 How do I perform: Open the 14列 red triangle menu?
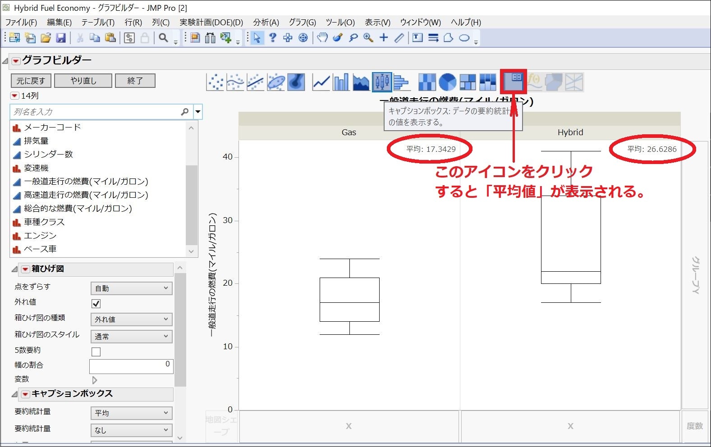15,96
